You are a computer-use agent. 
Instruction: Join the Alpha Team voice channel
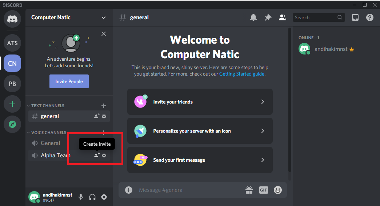click(x=69, y=155)
